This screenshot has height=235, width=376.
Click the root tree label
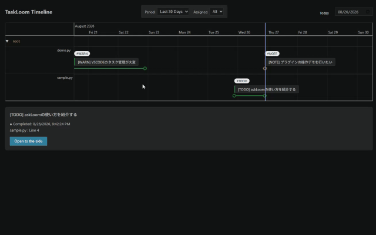[16, 41]
